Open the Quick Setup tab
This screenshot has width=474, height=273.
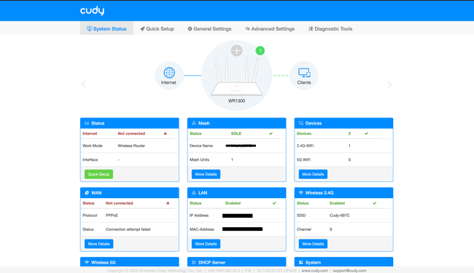pos(158,28)
